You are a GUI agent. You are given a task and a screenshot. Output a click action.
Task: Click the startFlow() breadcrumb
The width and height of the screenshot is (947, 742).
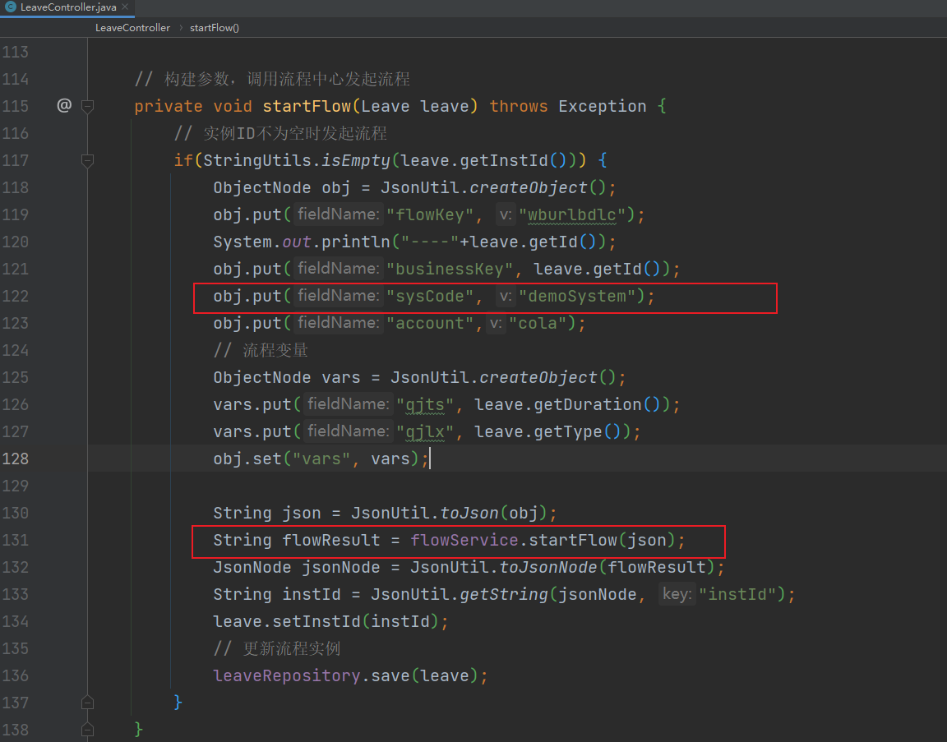coord(214,28)
